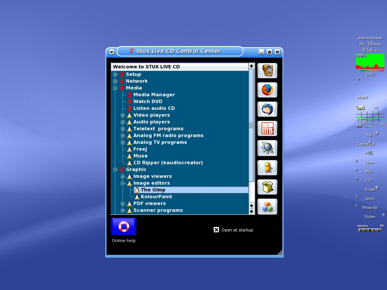Click the tree scrollbar thumb

pyautogui.click(x=251, y=125)
